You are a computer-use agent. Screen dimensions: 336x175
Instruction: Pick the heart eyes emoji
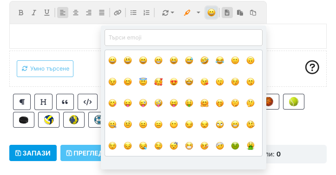[174, 82]
